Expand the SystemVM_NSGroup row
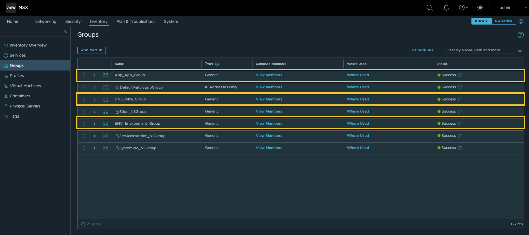This screenshot has width=529, height=235. [x=95, y=148]
